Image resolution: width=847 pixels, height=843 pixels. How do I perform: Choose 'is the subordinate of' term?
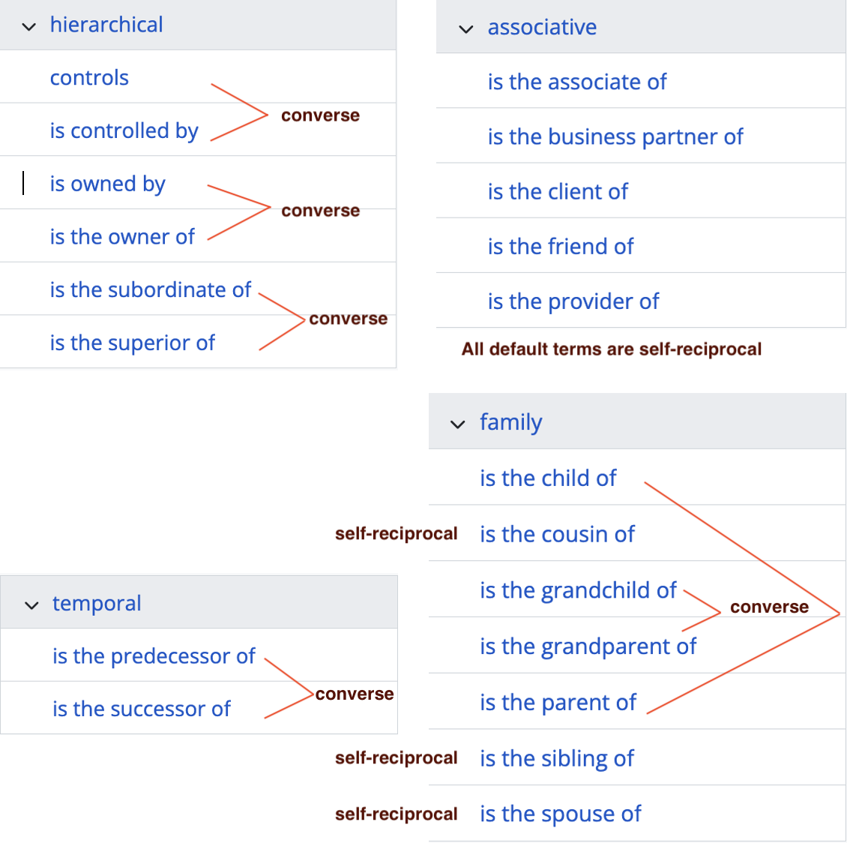click(x=150, y=290)
